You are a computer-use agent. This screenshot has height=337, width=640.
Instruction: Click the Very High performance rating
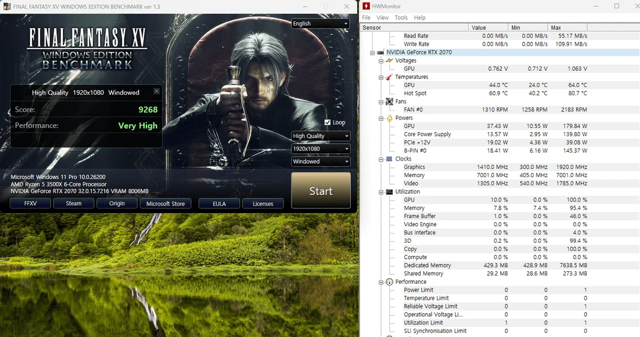tap(137, 126)
